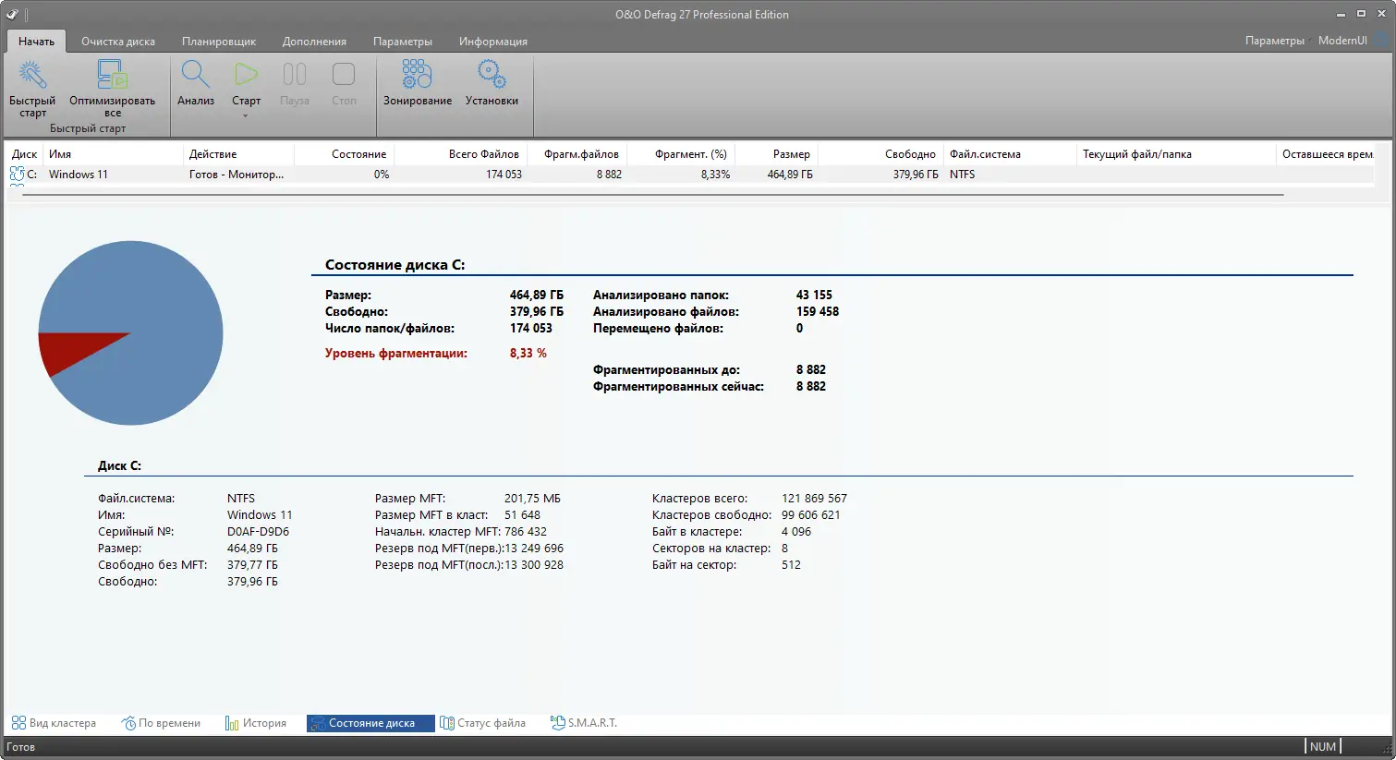This screenshot has height=760, width=1396.
Task: Click the red '8,33 %' fragmentation value
Action: [528, 353]
